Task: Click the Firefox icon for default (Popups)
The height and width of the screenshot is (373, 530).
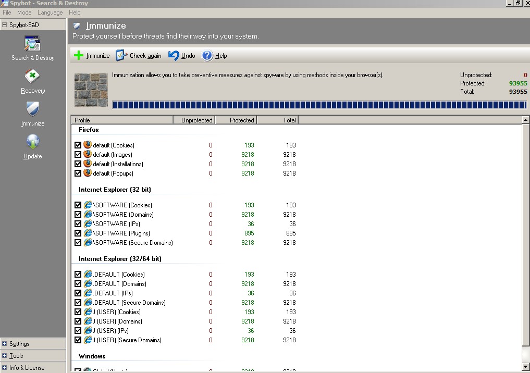Action: tap(88, 172)
